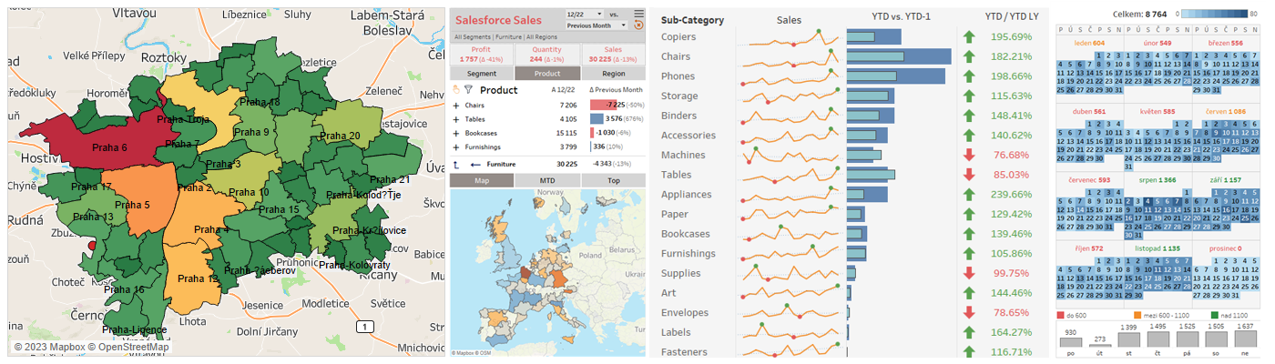Click the Tables delta bar 3 576
Viewport: 1275px width, 364px height.
(596, 119)
